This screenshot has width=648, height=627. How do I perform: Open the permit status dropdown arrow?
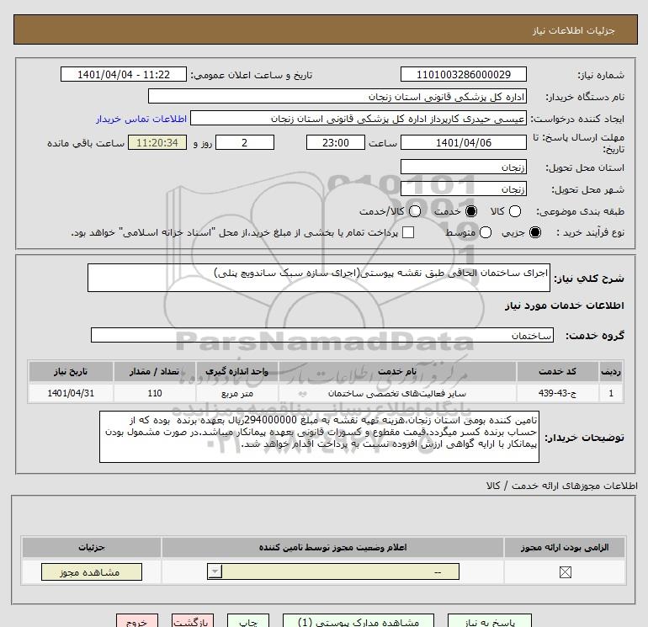coord(215,572)
